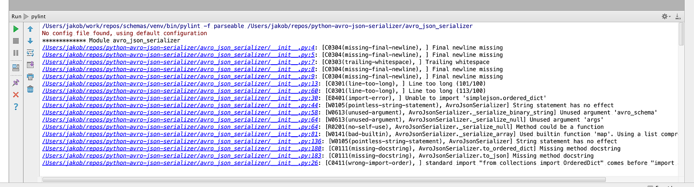Open __init__.py:60 line too long link
Image resolution: width=694 pixels, height=187 pixels.
[x=180, y=91]
